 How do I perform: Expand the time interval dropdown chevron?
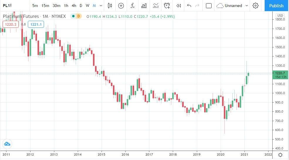[101, 6]
